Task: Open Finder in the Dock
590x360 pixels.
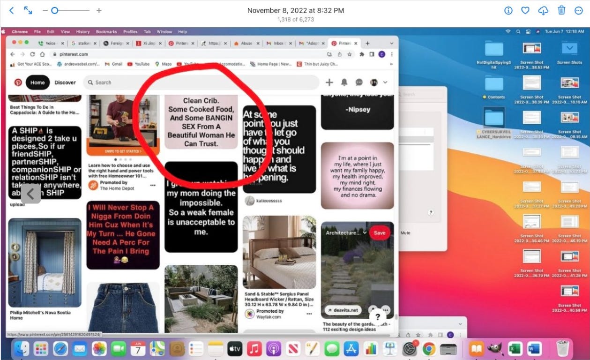Action: coord(22,349)
